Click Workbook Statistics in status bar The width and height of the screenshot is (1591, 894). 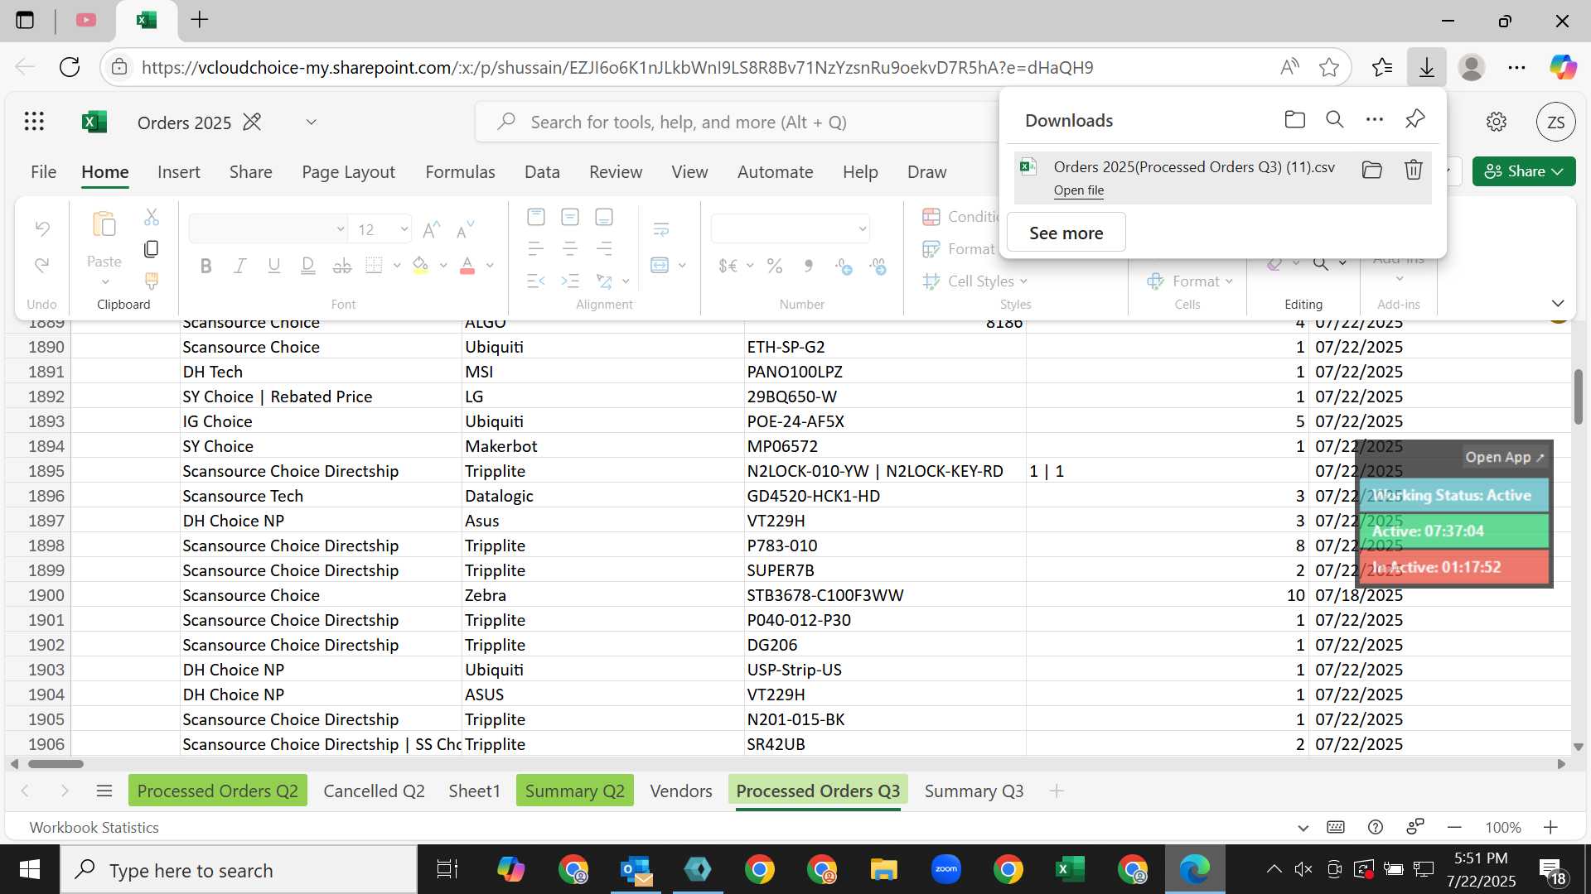click(94, 827)
